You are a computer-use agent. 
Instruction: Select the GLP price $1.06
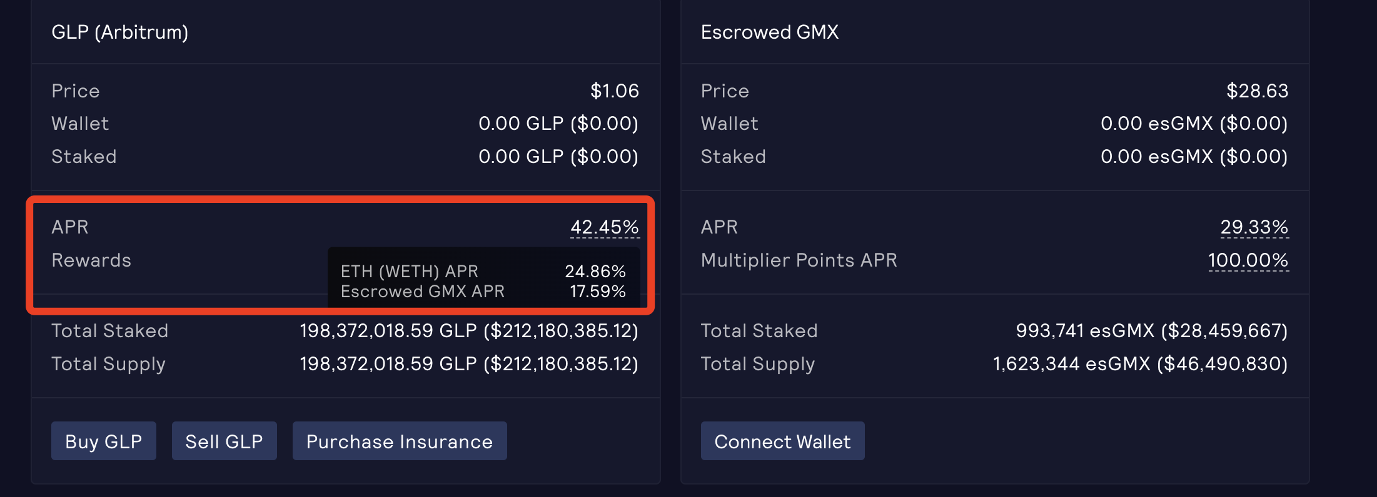pyautogui.click(x=614, y=91)
